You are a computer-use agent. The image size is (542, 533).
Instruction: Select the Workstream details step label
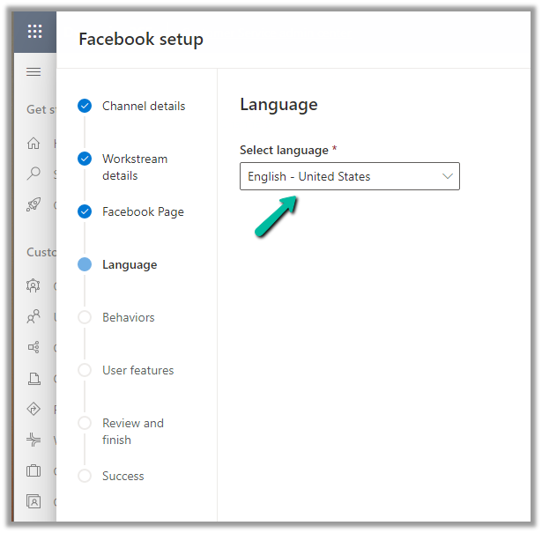tap(134, 167)
